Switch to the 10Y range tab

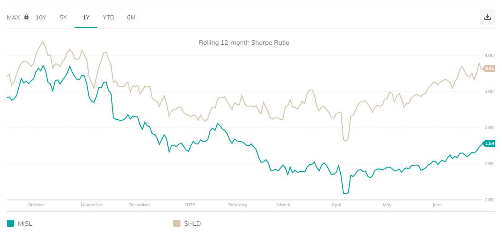(41, 17)
